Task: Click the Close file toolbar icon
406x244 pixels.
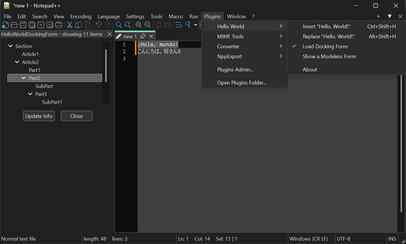Action: [x=41, y=25]
